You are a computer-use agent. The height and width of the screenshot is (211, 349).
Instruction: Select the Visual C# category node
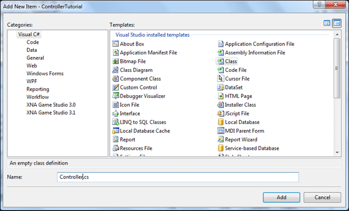coord(29,35)
